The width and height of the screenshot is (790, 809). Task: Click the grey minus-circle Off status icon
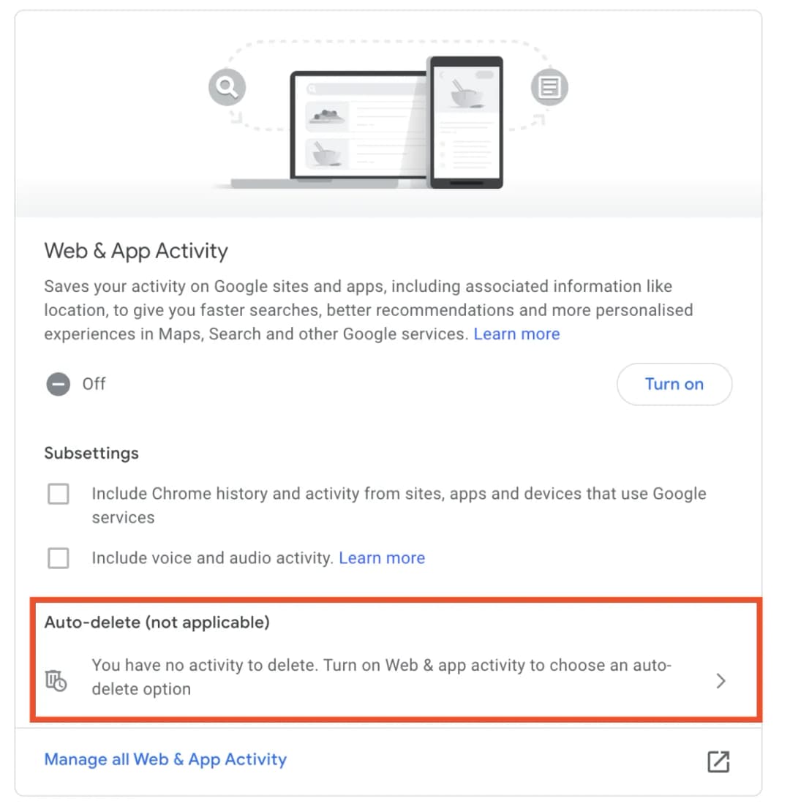click(x=59, y=384)
